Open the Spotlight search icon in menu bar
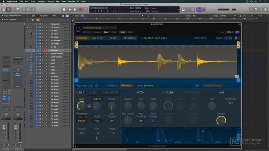 (x=261, y=1)
